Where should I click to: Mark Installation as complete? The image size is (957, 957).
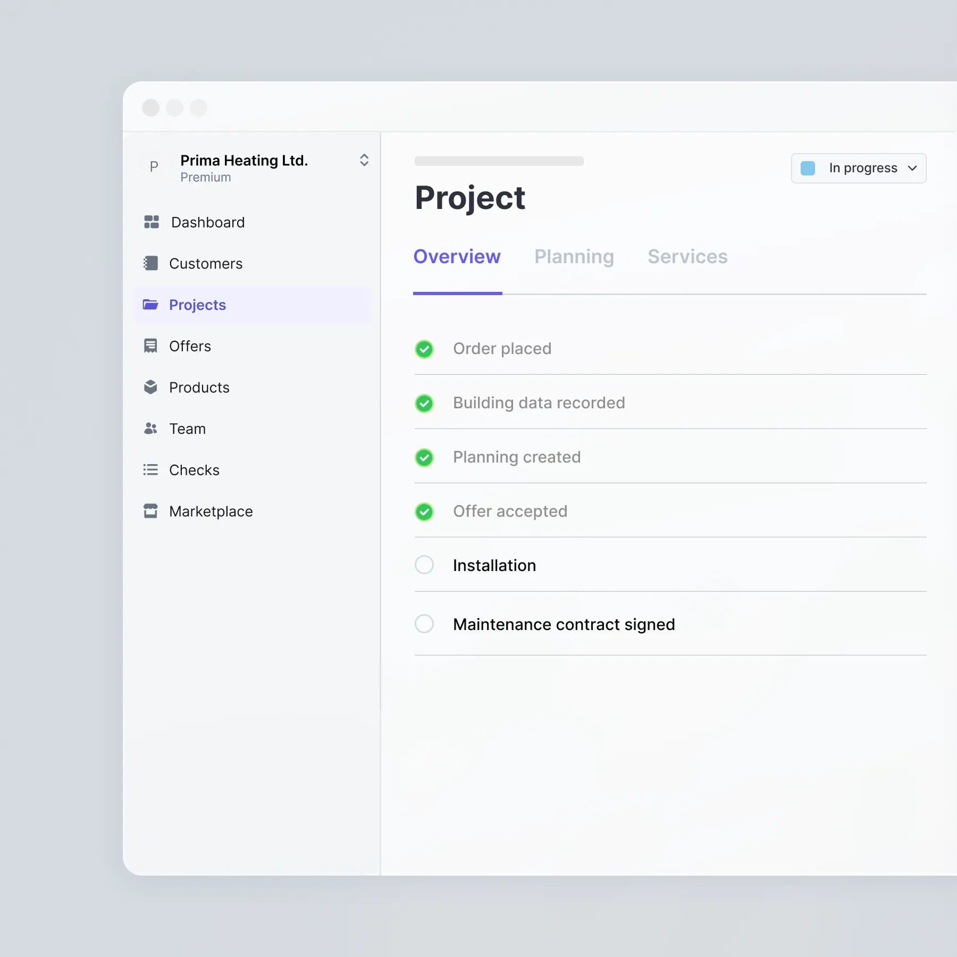tap(424, 565)
